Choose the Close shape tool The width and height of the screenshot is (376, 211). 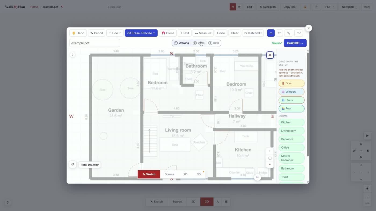pyautogui.click(x=168, y=33)
